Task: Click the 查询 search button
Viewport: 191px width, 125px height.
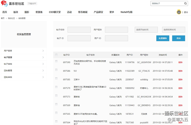Action: coord(179,38)
